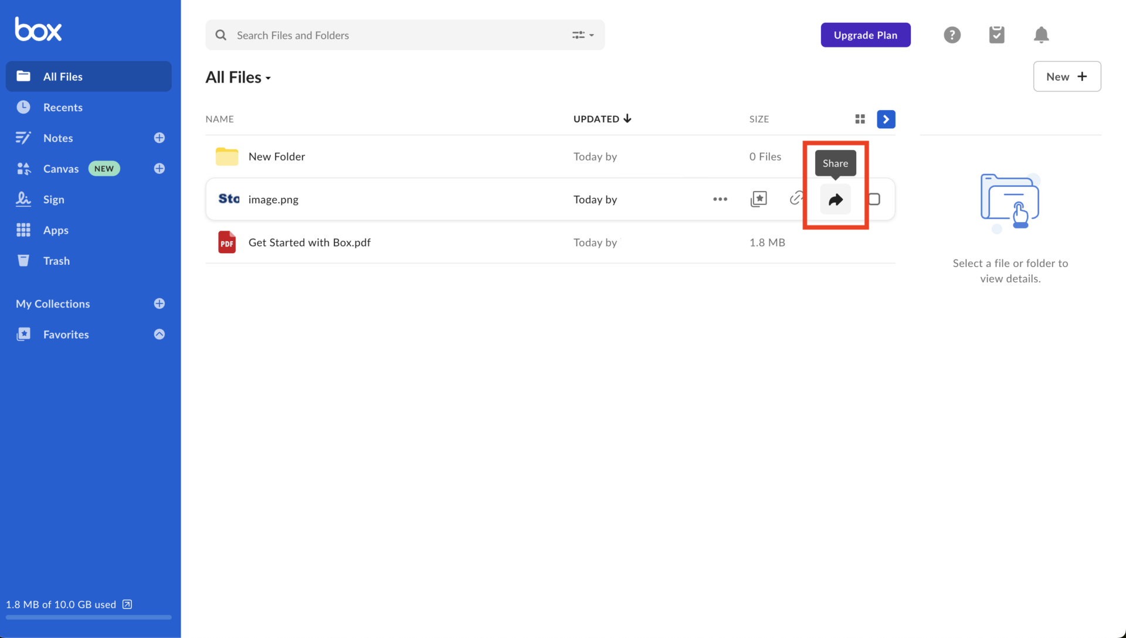This screenshot has height=638, width=1126.
Task: Collapse the Favorites section
Action: [x=159, y=334]
